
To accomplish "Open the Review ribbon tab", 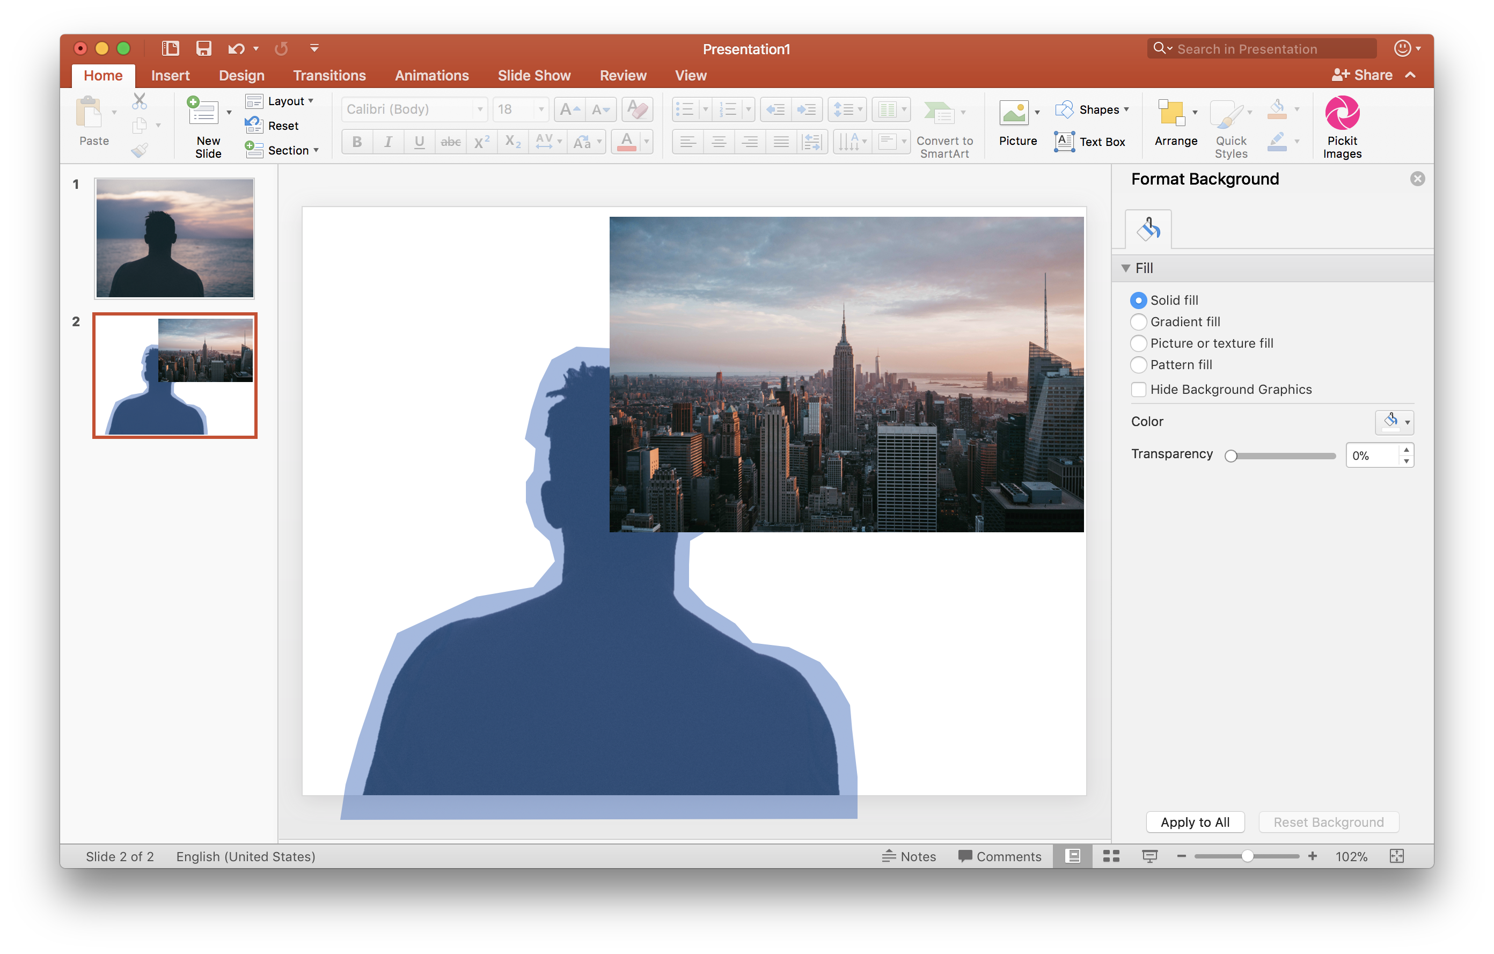I will tap(623, 75).
